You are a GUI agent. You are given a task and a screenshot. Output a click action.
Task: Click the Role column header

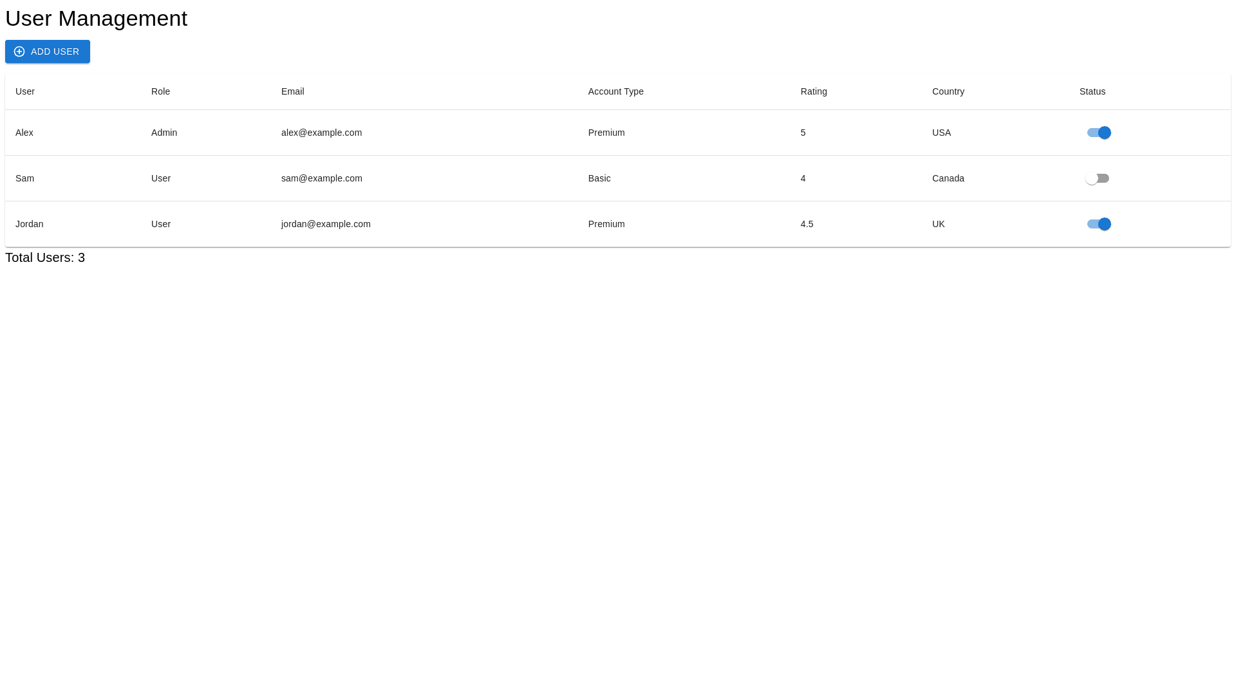pos(160,91)
